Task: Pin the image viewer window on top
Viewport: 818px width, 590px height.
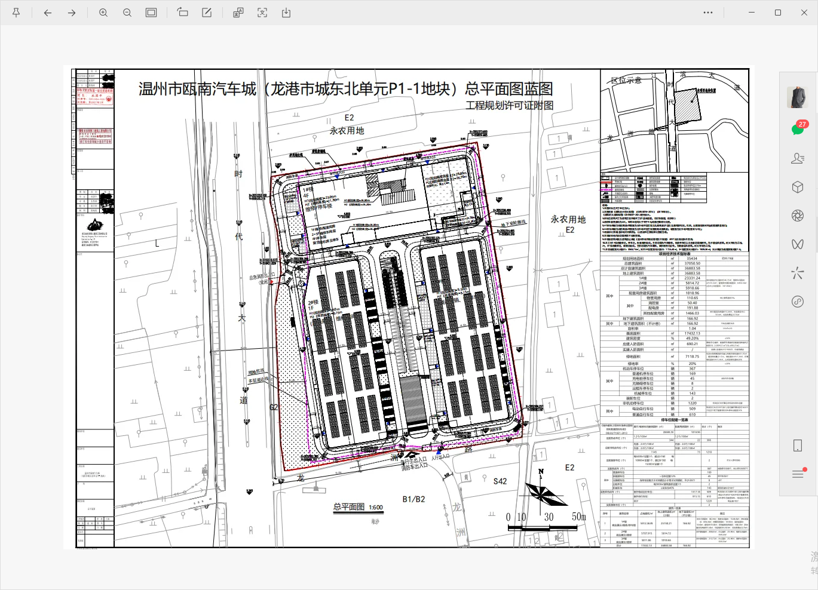Action: point(16,13)
